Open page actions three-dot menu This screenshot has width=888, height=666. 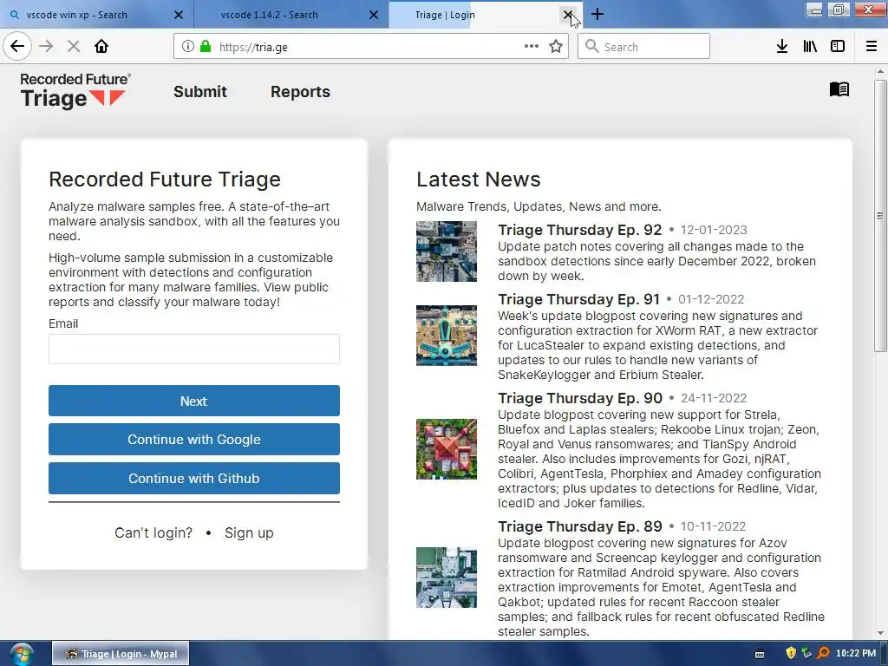532,47
